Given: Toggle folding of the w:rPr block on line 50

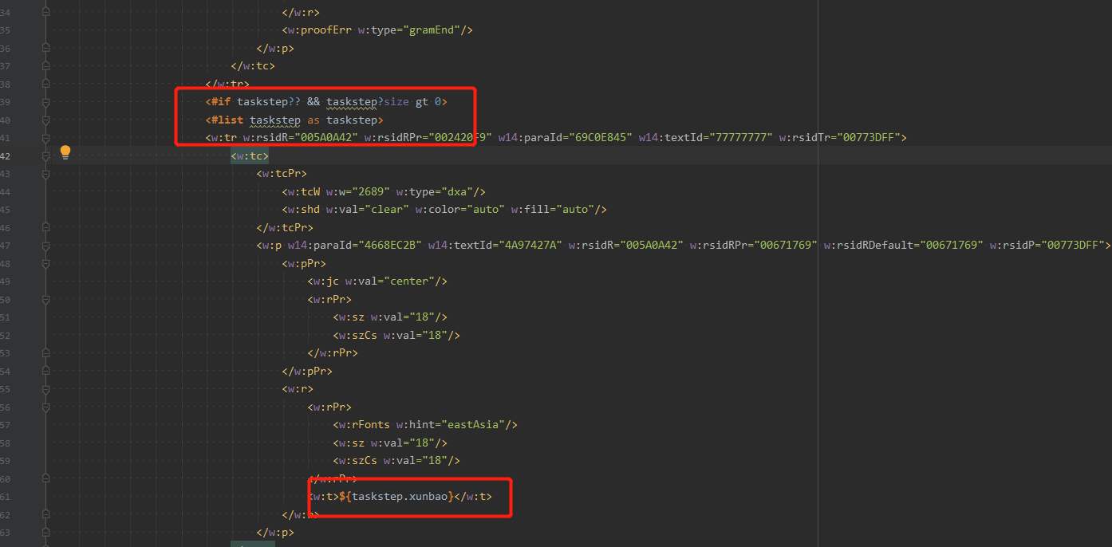Looking at the screenshot, I should [x=45, y=299].
